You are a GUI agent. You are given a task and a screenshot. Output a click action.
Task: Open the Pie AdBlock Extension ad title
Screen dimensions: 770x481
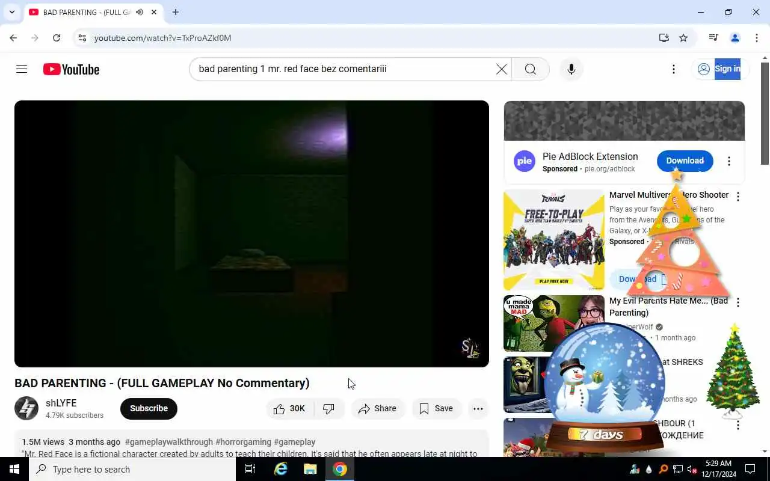click(590, 156)
